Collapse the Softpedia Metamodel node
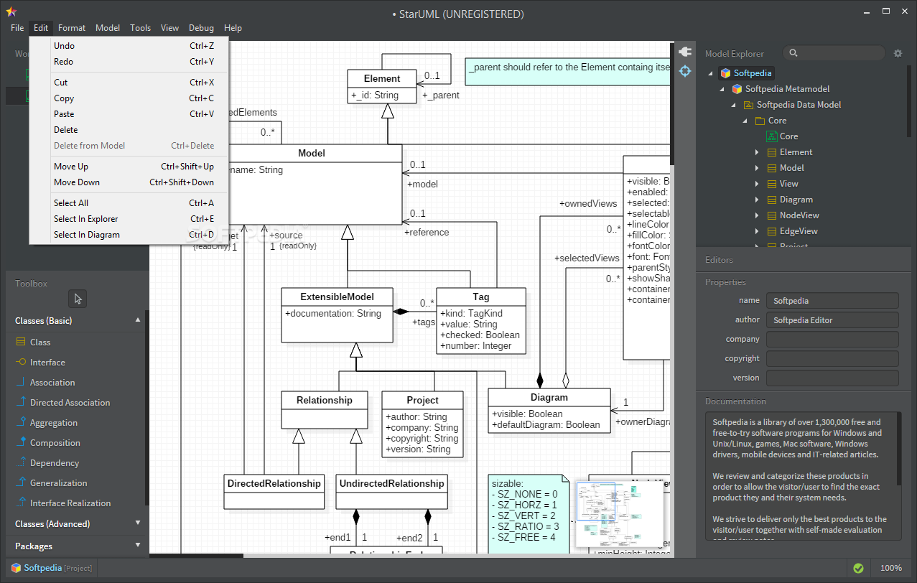The width and height of the screenshot is (917, 583). coord(722,89)
